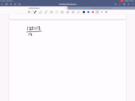Go back with the left chevron

[2, 4]
